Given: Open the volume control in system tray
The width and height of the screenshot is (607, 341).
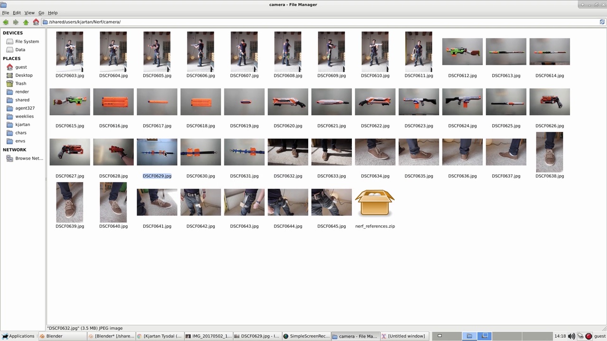Looking at the screenshot, I should 571,336.
